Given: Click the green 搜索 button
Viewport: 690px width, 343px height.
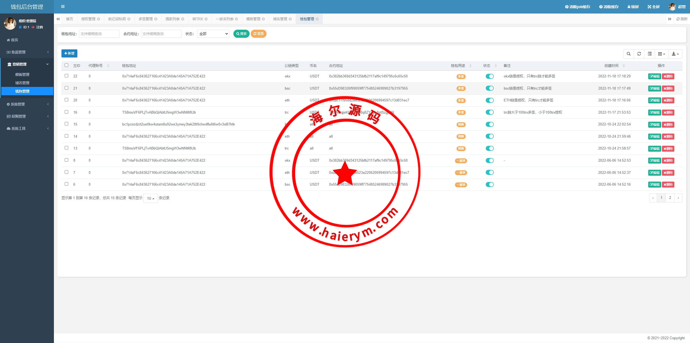Looking at the screenshot, I should (241, 34).
